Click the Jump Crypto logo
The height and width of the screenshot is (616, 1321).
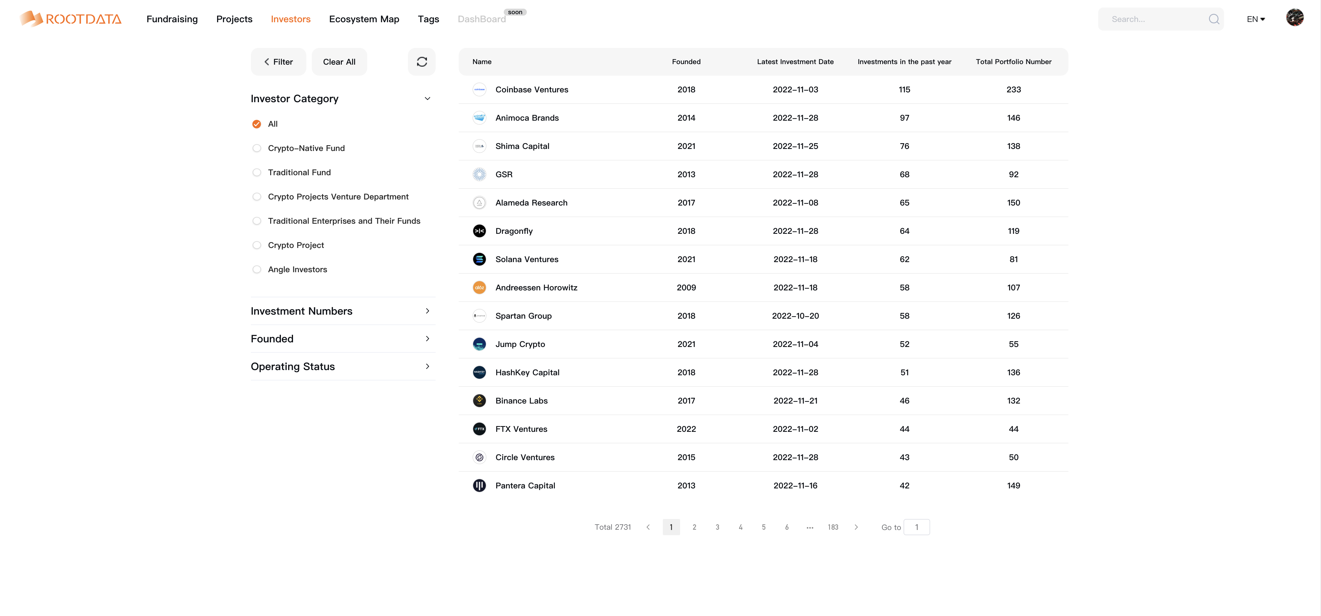479,344
